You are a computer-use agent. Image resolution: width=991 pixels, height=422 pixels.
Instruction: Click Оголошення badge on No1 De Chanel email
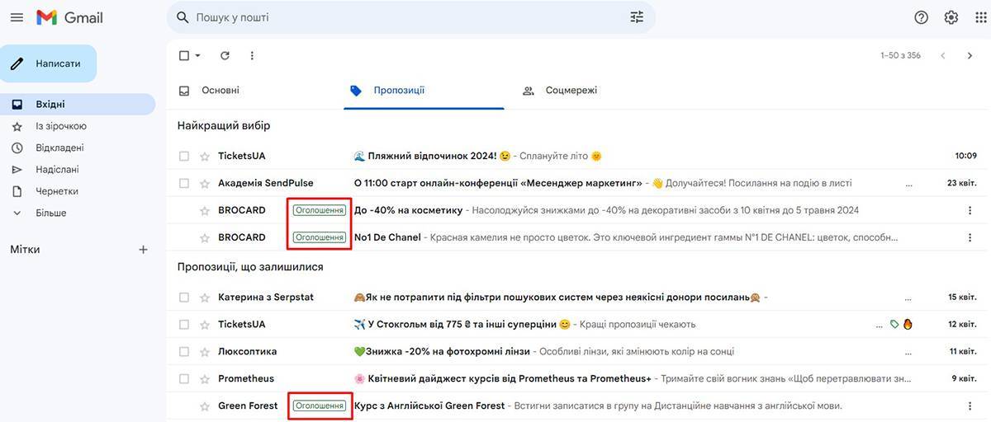[320, 237]
